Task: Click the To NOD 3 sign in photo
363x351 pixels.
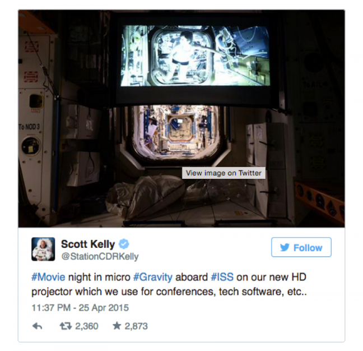Action: pyautogui.click(x=29, y=127)
